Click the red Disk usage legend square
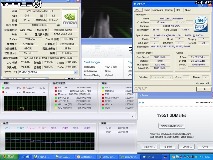The width and height of the screenshot is (213, 160). pyautogui.click(x=3, y=92)
